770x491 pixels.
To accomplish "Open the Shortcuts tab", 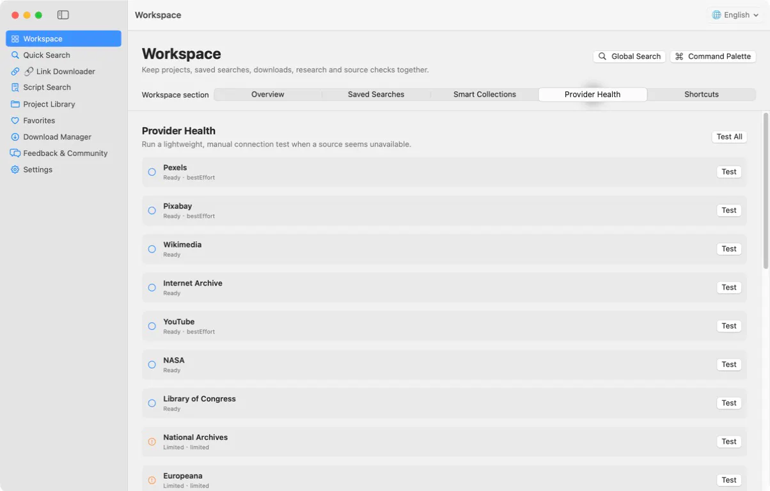I will click(x=702, y=95).
